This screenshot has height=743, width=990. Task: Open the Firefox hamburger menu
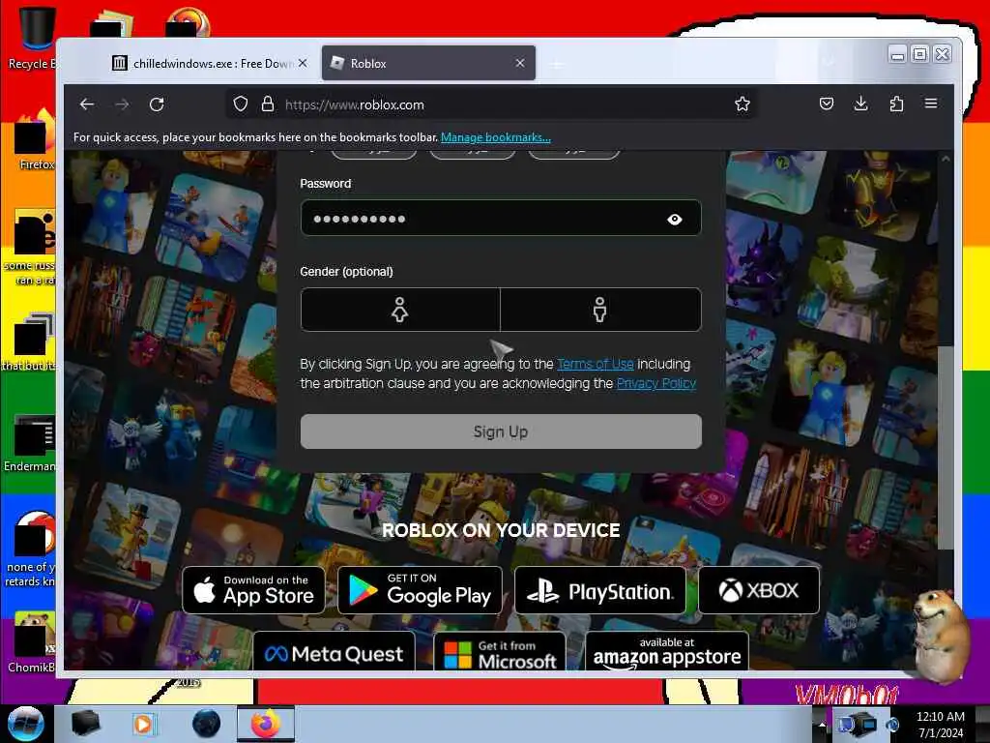point(931,104)
